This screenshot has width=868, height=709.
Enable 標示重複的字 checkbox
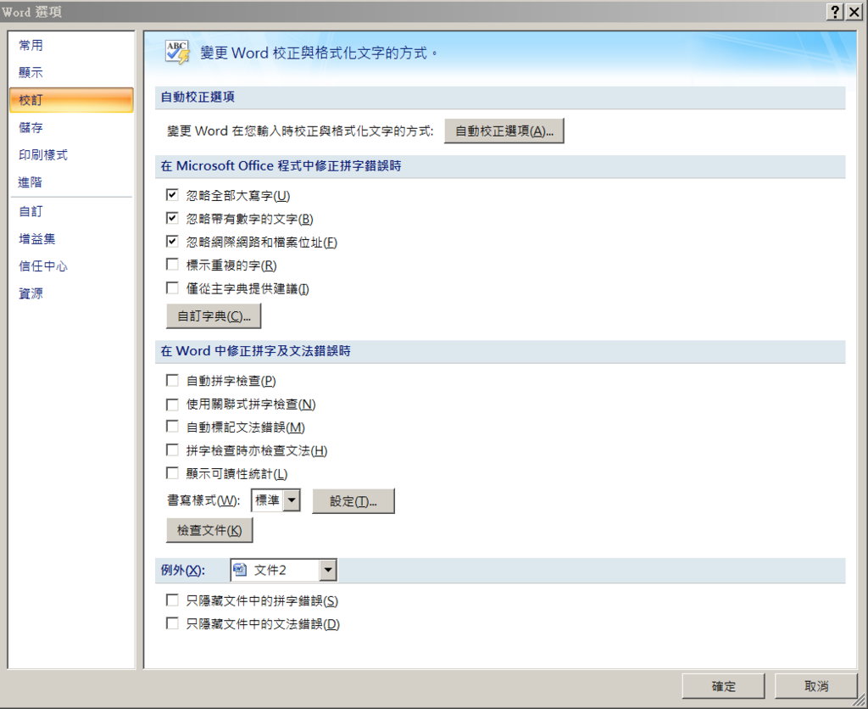pos(172,265)
